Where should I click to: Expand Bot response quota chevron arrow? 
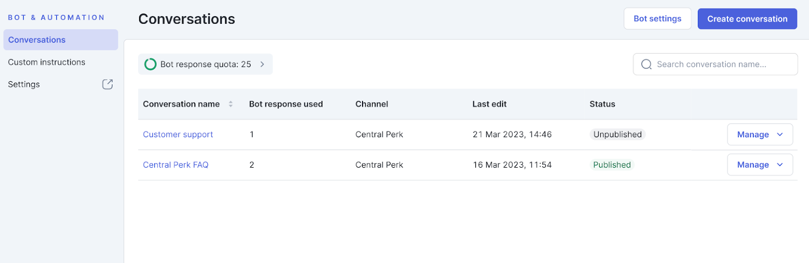click(x=262, y=64)
